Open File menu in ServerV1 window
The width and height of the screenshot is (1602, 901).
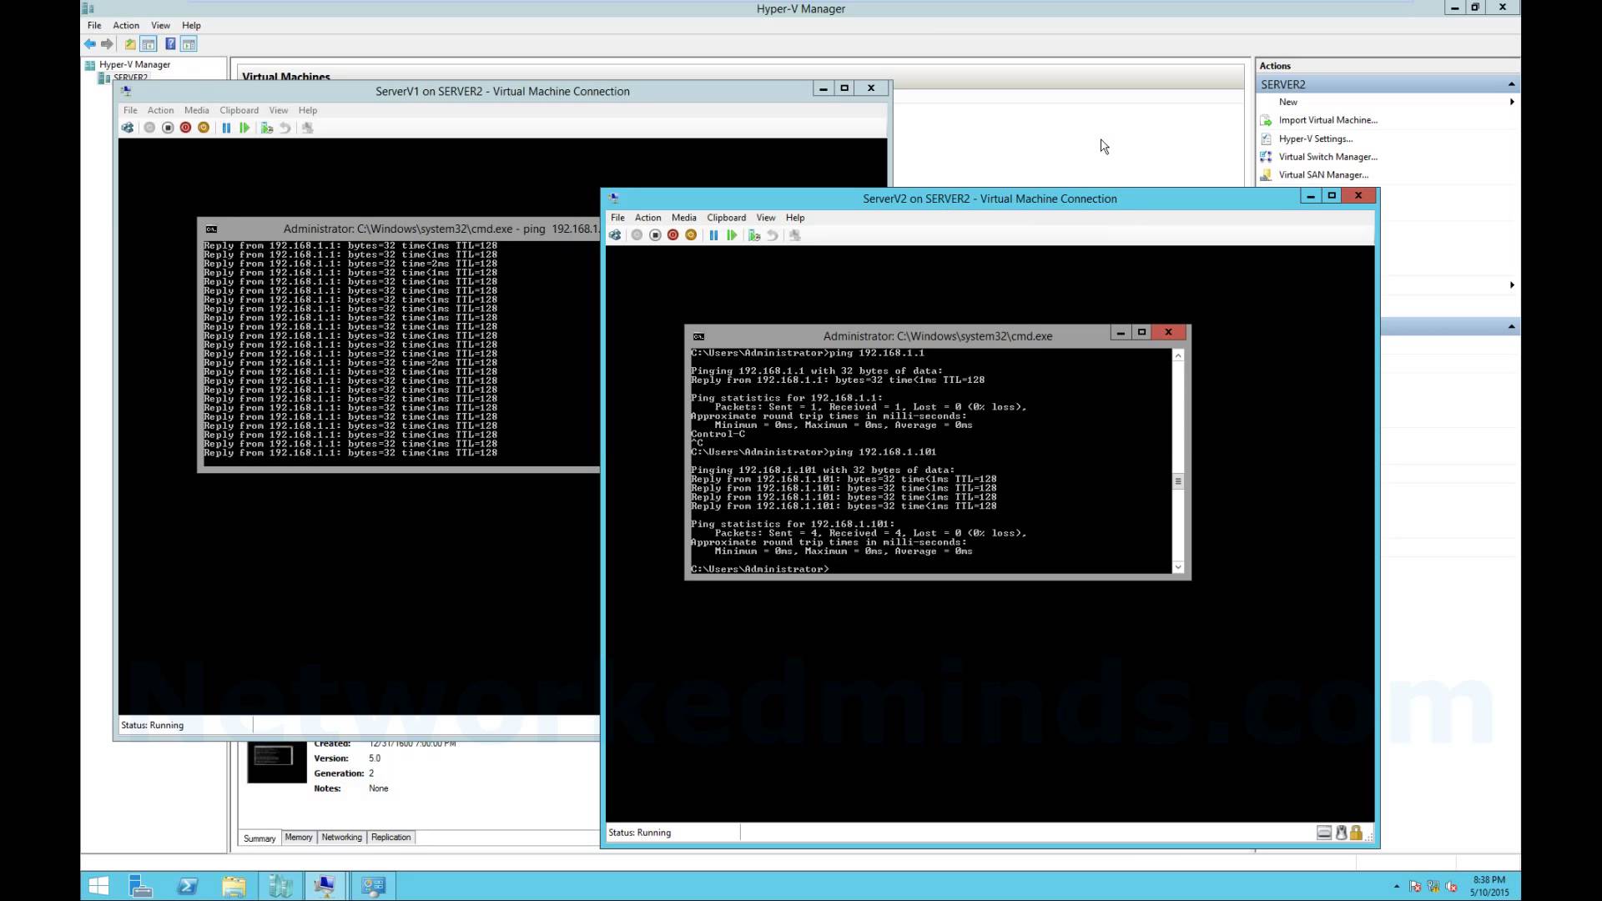(x=130, y=110)
